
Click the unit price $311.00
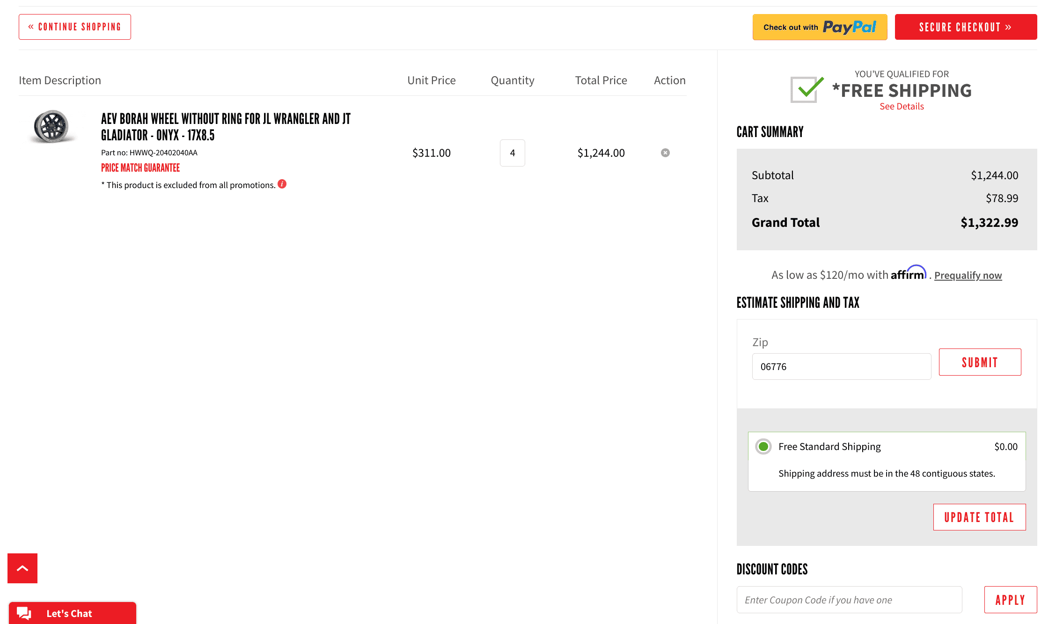click(x=432, y=153)
